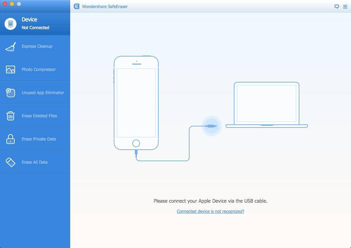The width and height of the screenshot is (351, 248).
Task: Select the Unused App Eliminator icon
Action: tap(11, 93)
